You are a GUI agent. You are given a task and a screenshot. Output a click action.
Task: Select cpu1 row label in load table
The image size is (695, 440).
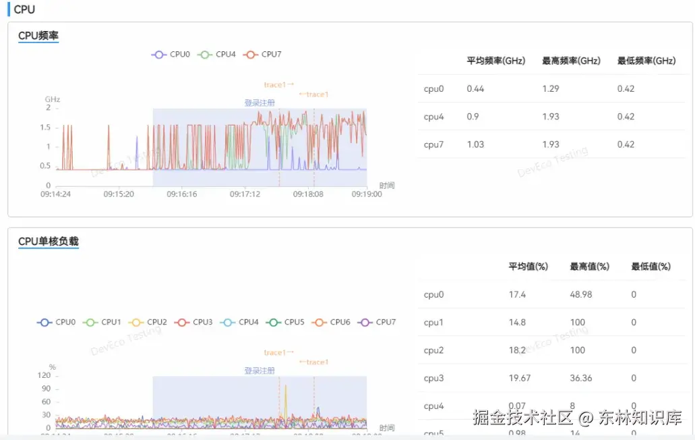point(433,323)
